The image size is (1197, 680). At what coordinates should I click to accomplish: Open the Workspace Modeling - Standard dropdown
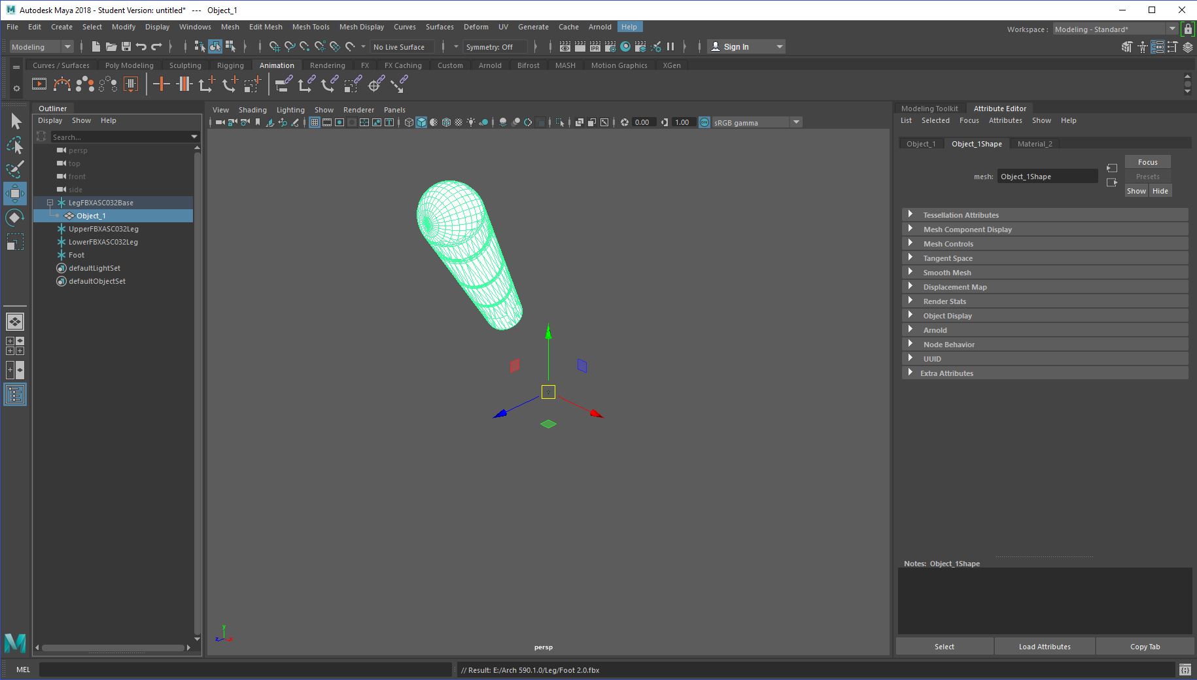pyautogui.click(x=1115, y=29)
